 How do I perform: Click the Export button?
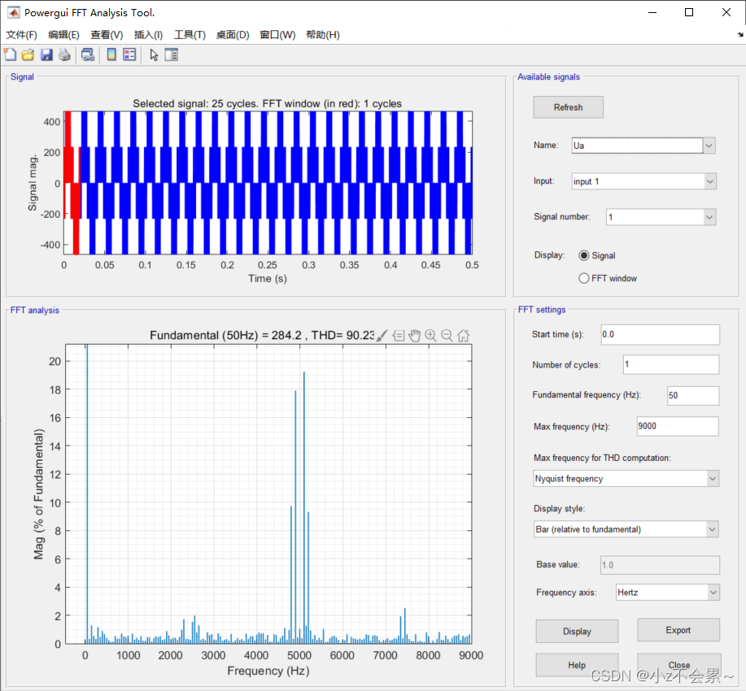678,630
